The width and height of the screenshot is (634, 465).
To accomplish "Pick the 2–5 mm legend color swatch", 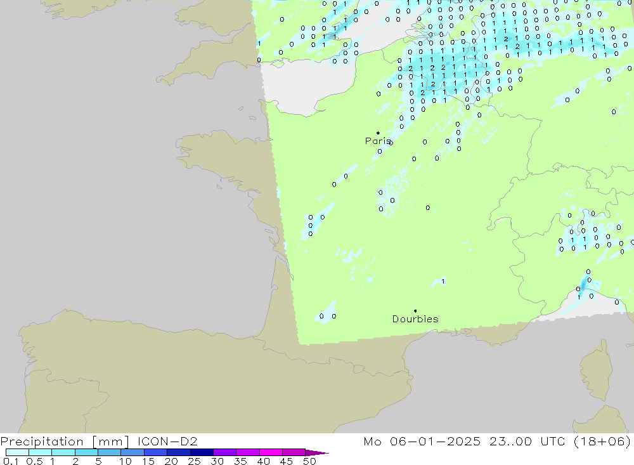I will point(86,452).
